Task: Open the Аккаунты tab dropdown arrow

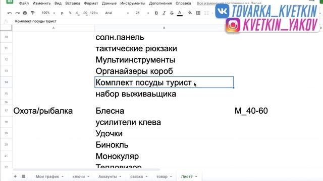Action: pos(120,176)
